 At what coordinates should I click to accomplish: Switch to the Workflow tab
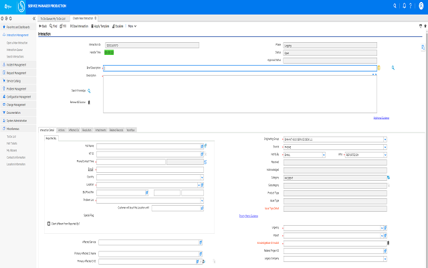click(x=131, y=130)
